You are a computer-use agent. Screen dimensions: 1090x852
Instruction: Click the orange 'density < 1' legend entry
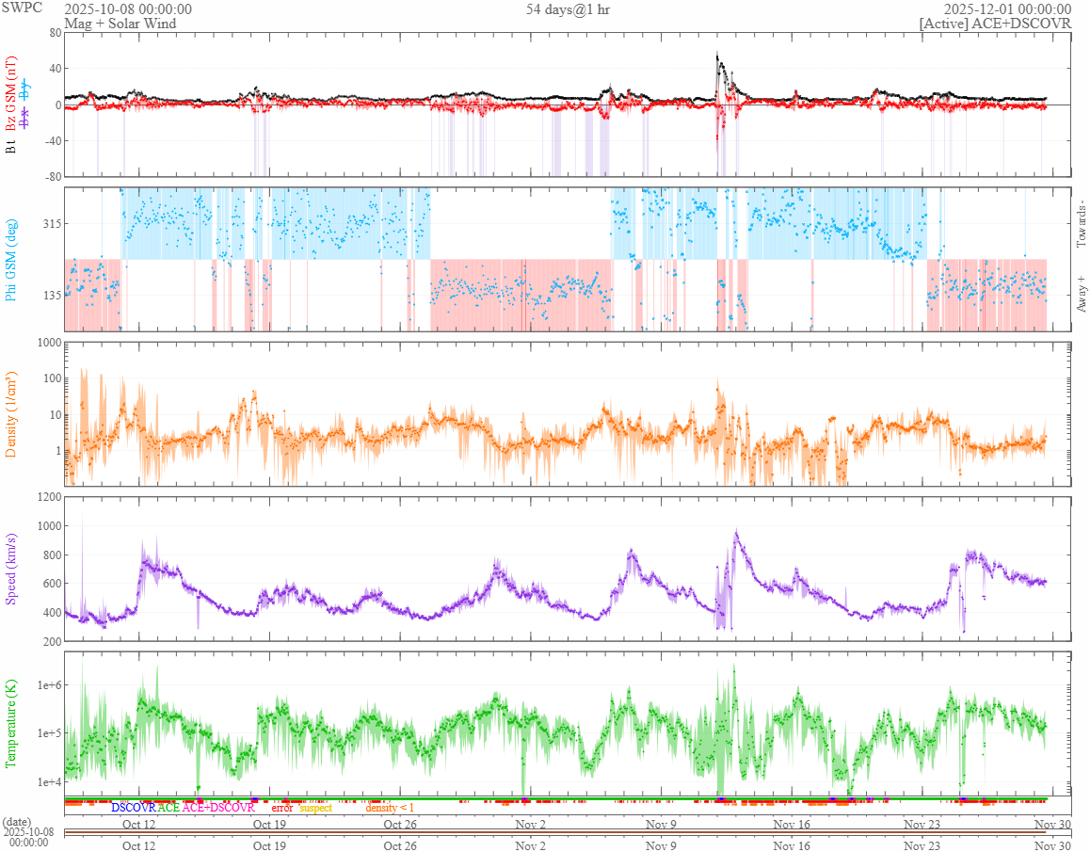tap(390, 808)
